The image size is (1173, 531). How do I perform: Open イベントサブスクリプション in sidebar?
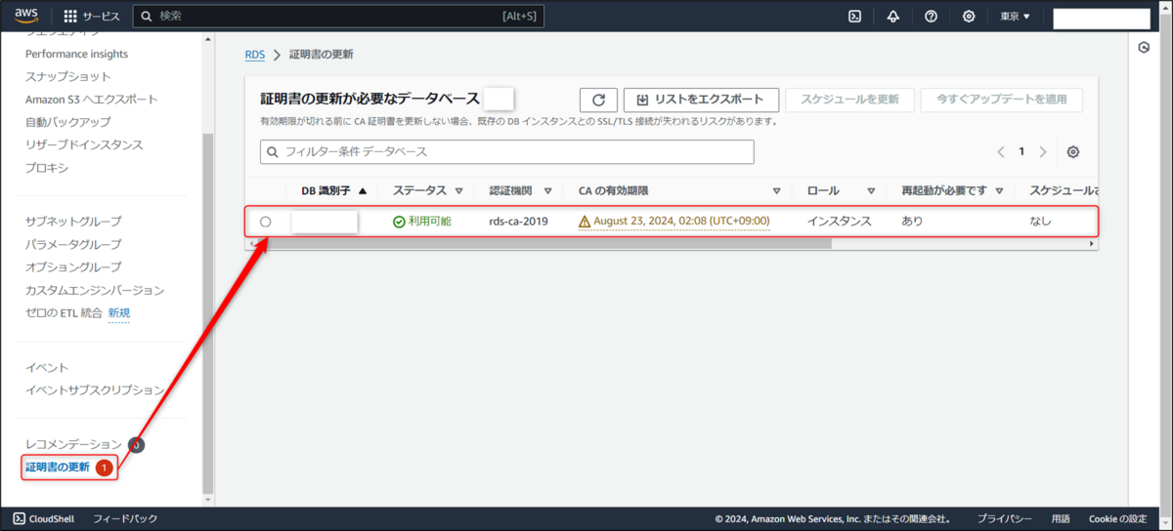click(x=95, y=389)
